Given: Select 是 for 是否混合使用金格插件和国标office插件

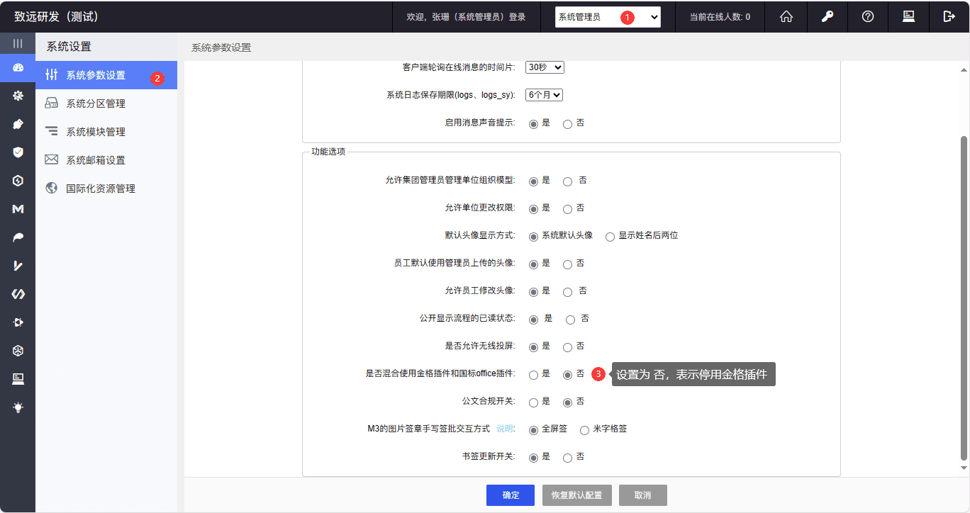Looking at the screenshot, I should 533,375.
